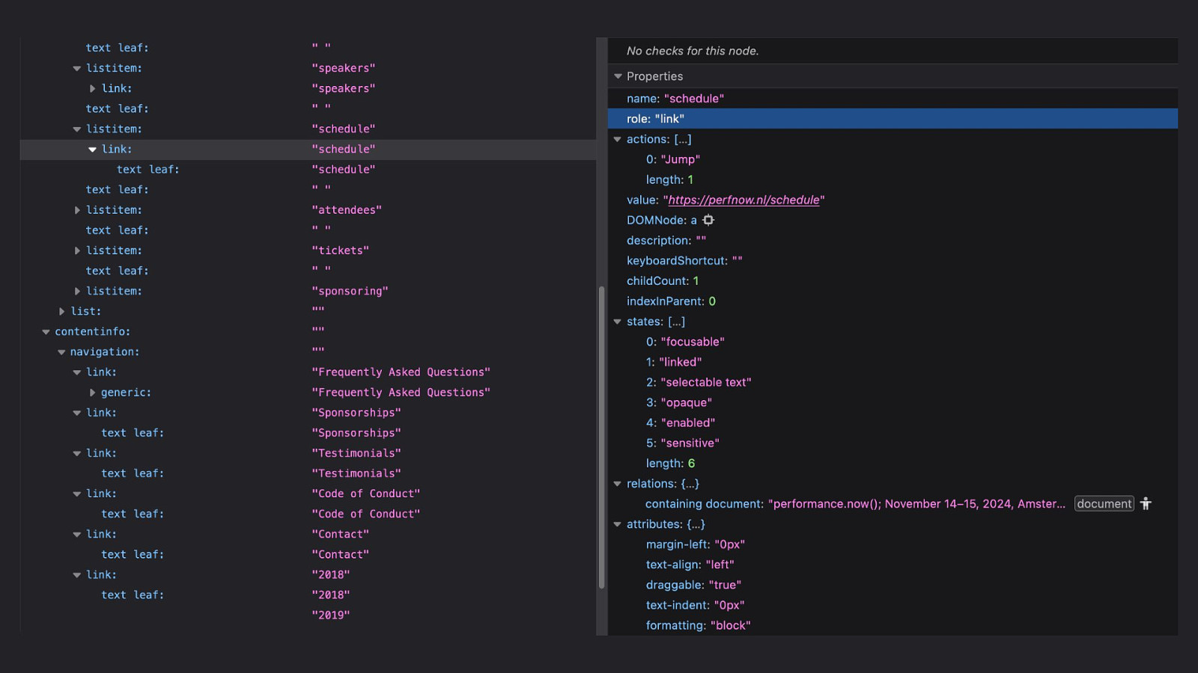Collapse the link "Sponsorships" node arrow
1198x673 pixels.
(x=76, y=413)
